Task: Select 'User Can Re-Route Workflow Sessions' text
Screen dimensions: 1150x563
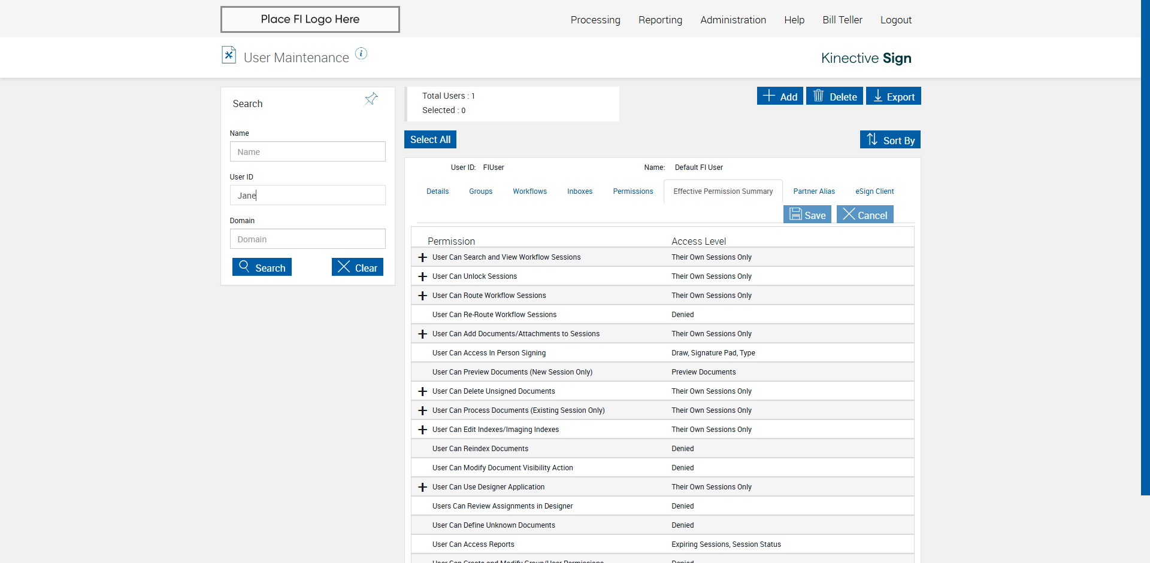Action: coord(494,315)
